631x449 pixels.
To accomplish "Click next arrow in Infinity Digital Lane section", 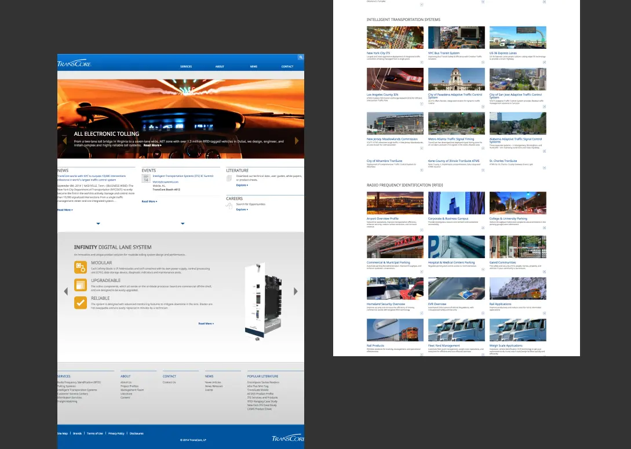I will coord(296,291).
